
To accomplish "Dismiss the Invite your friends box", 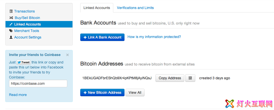I will pos(67,55).
